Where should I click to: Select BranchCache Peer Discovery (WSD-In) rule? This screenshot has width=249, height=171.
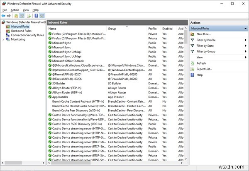[x=116, y=111]
